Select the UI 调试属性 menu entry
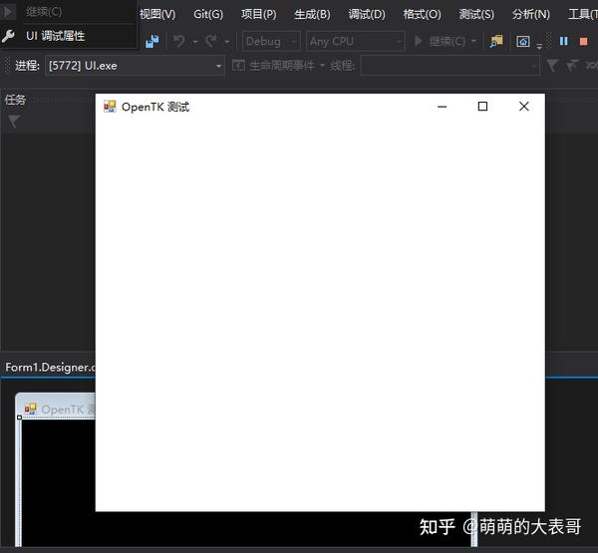Screen dimensions: 598x553 [x=69, y=36]
